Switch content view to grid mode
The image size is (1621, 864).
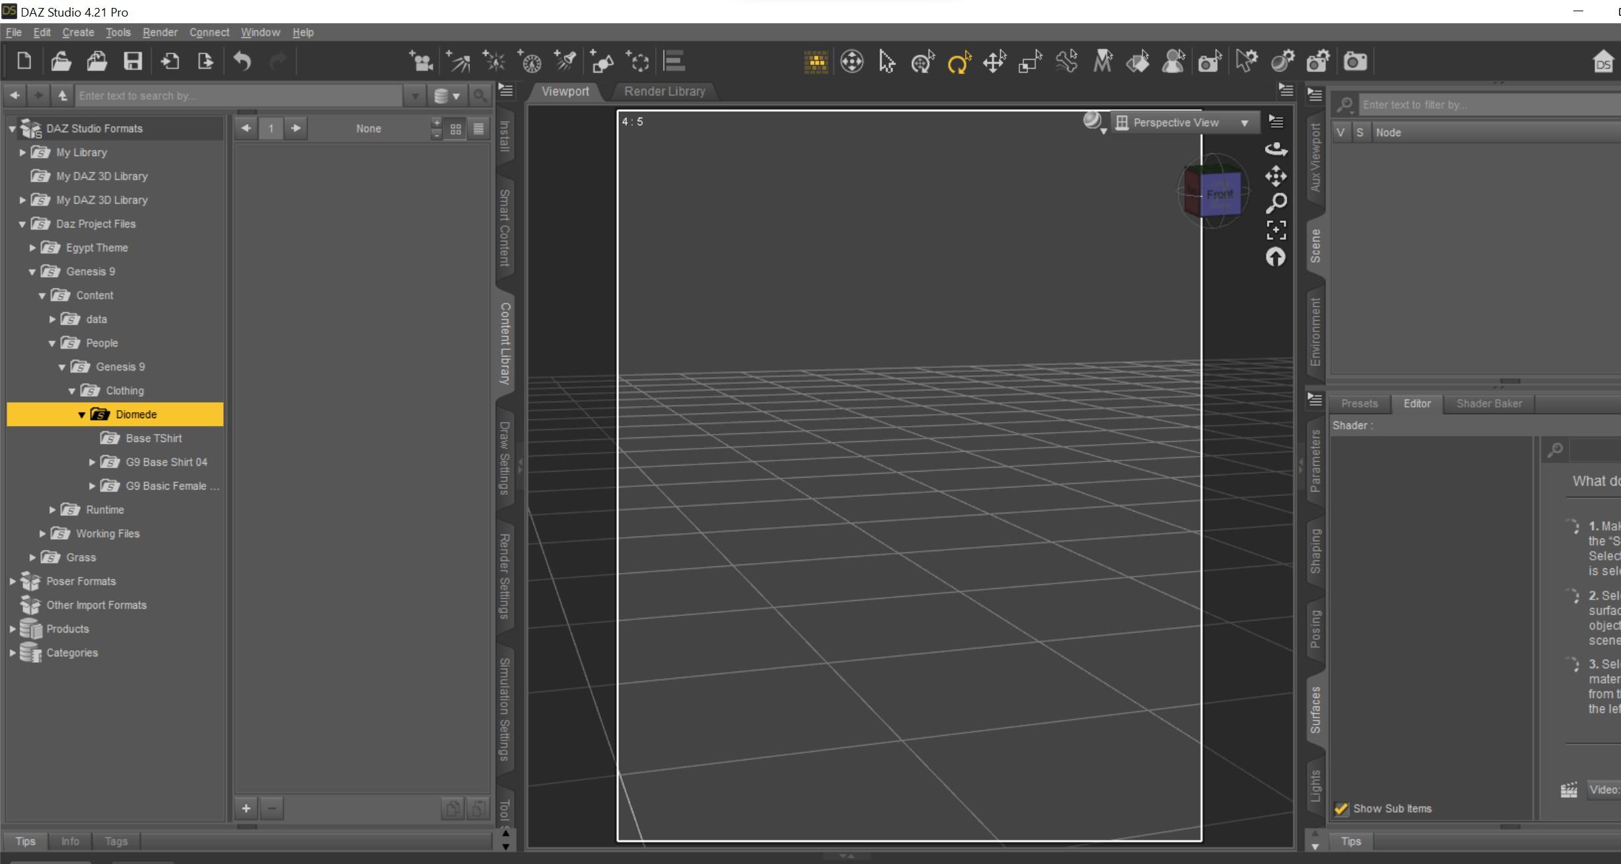click(456, 129)
